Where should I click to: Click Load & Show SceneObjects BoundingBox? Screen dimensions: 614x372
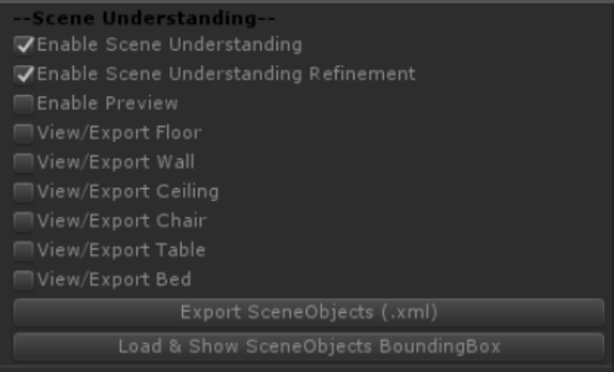click(309, 346)
